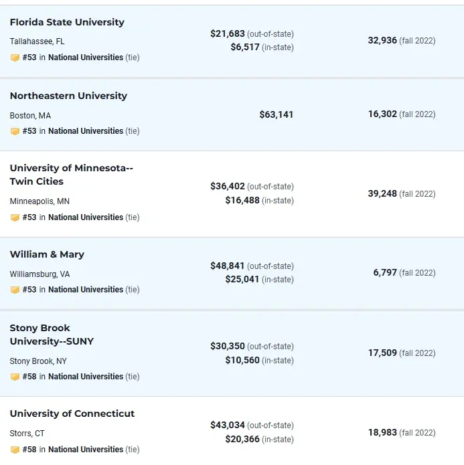Click the ranking badge icon for William & Mary
464x465 pixels.
coord(15,290)
